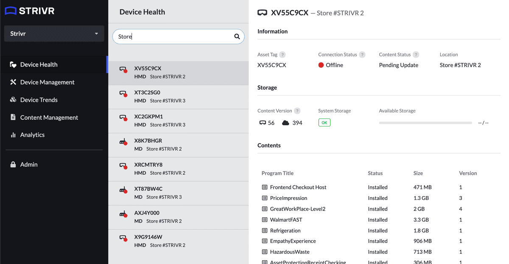Screen dimensions: 509x264
Task: Open Device Health in the sidebar
Action: click(54, 65)
